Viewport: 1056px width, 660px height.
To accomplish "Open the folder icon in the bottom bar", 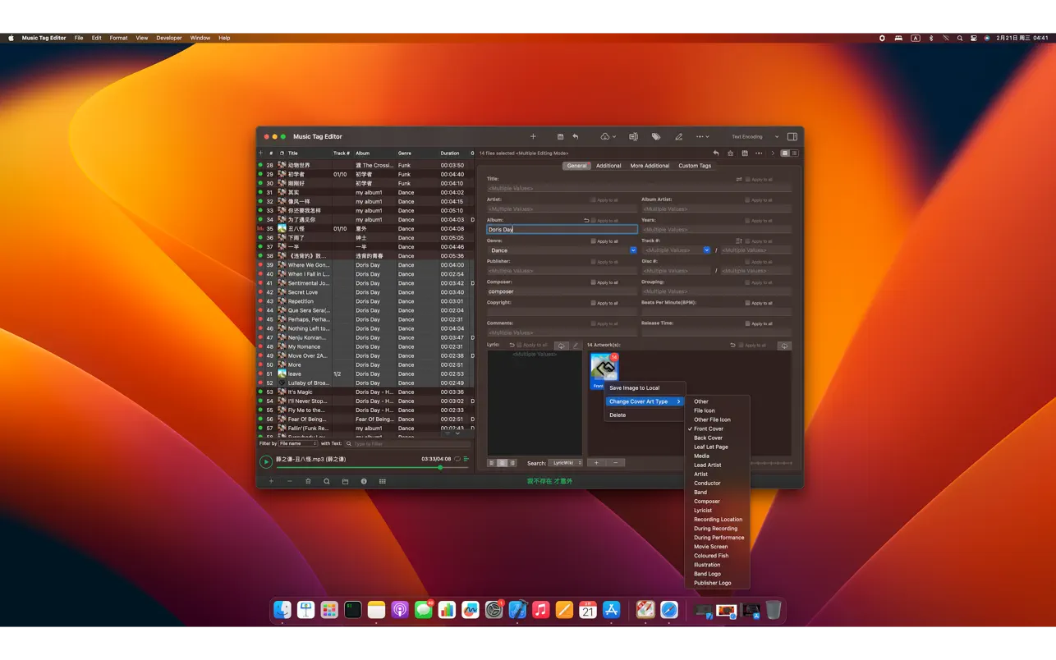I will point(345,481).
